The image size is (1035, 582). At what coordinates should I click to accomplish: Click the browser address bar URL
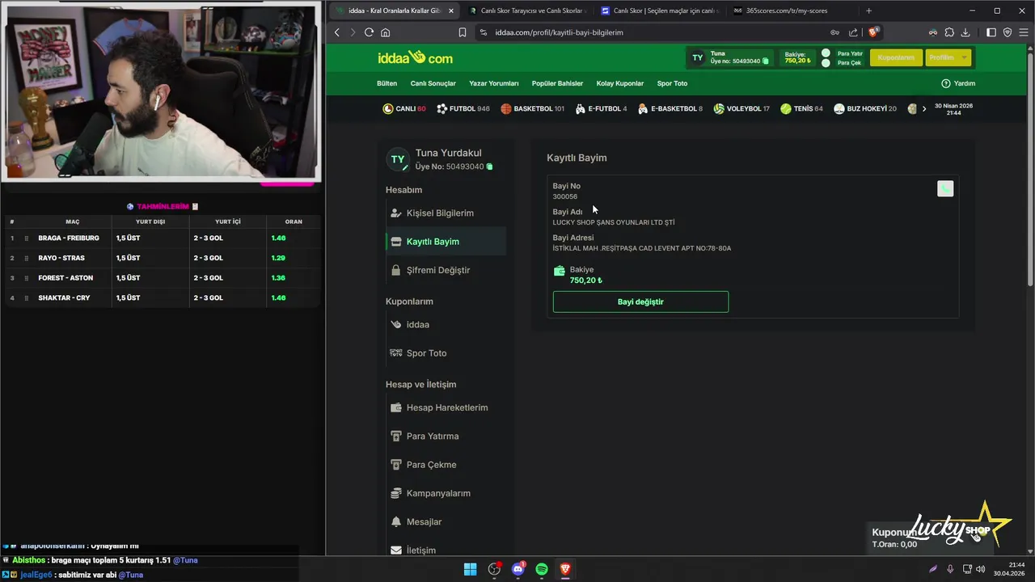coord(560,32)
